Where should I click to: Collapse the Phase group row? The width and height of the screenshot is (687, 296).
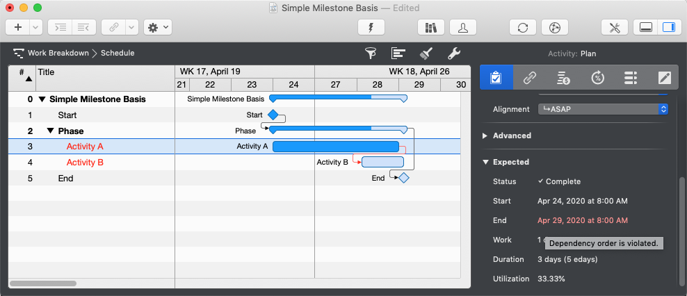click(51, 131)
